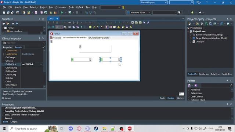Open Discord from the taskbar

70,129
